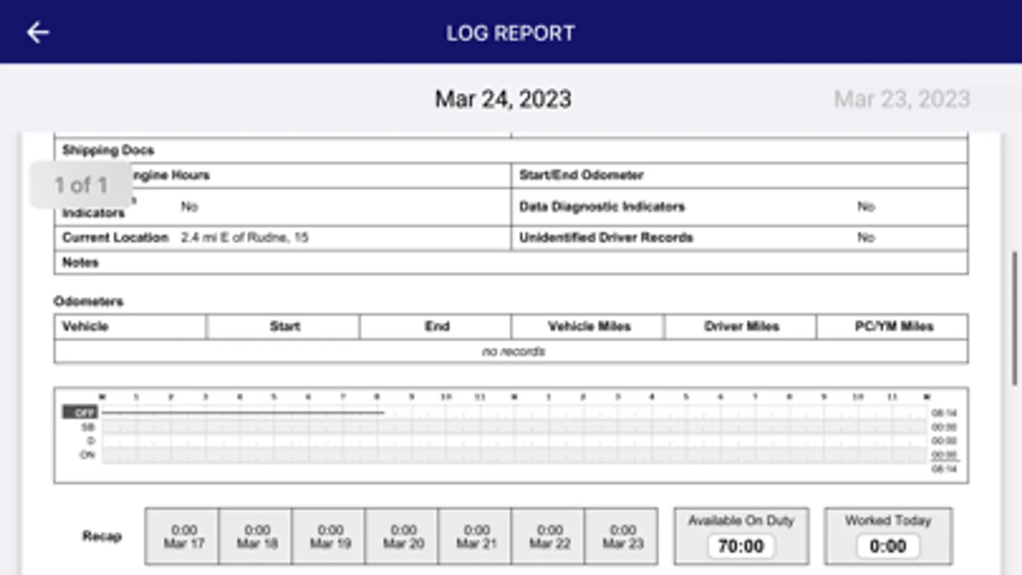Click the Current Location value text
The image size is (1022, 575).
click(244, 238)
